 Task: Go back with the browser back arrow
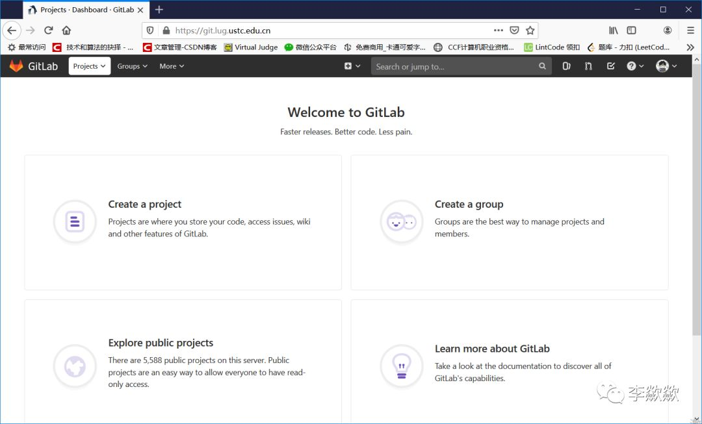tap(12, 31)
